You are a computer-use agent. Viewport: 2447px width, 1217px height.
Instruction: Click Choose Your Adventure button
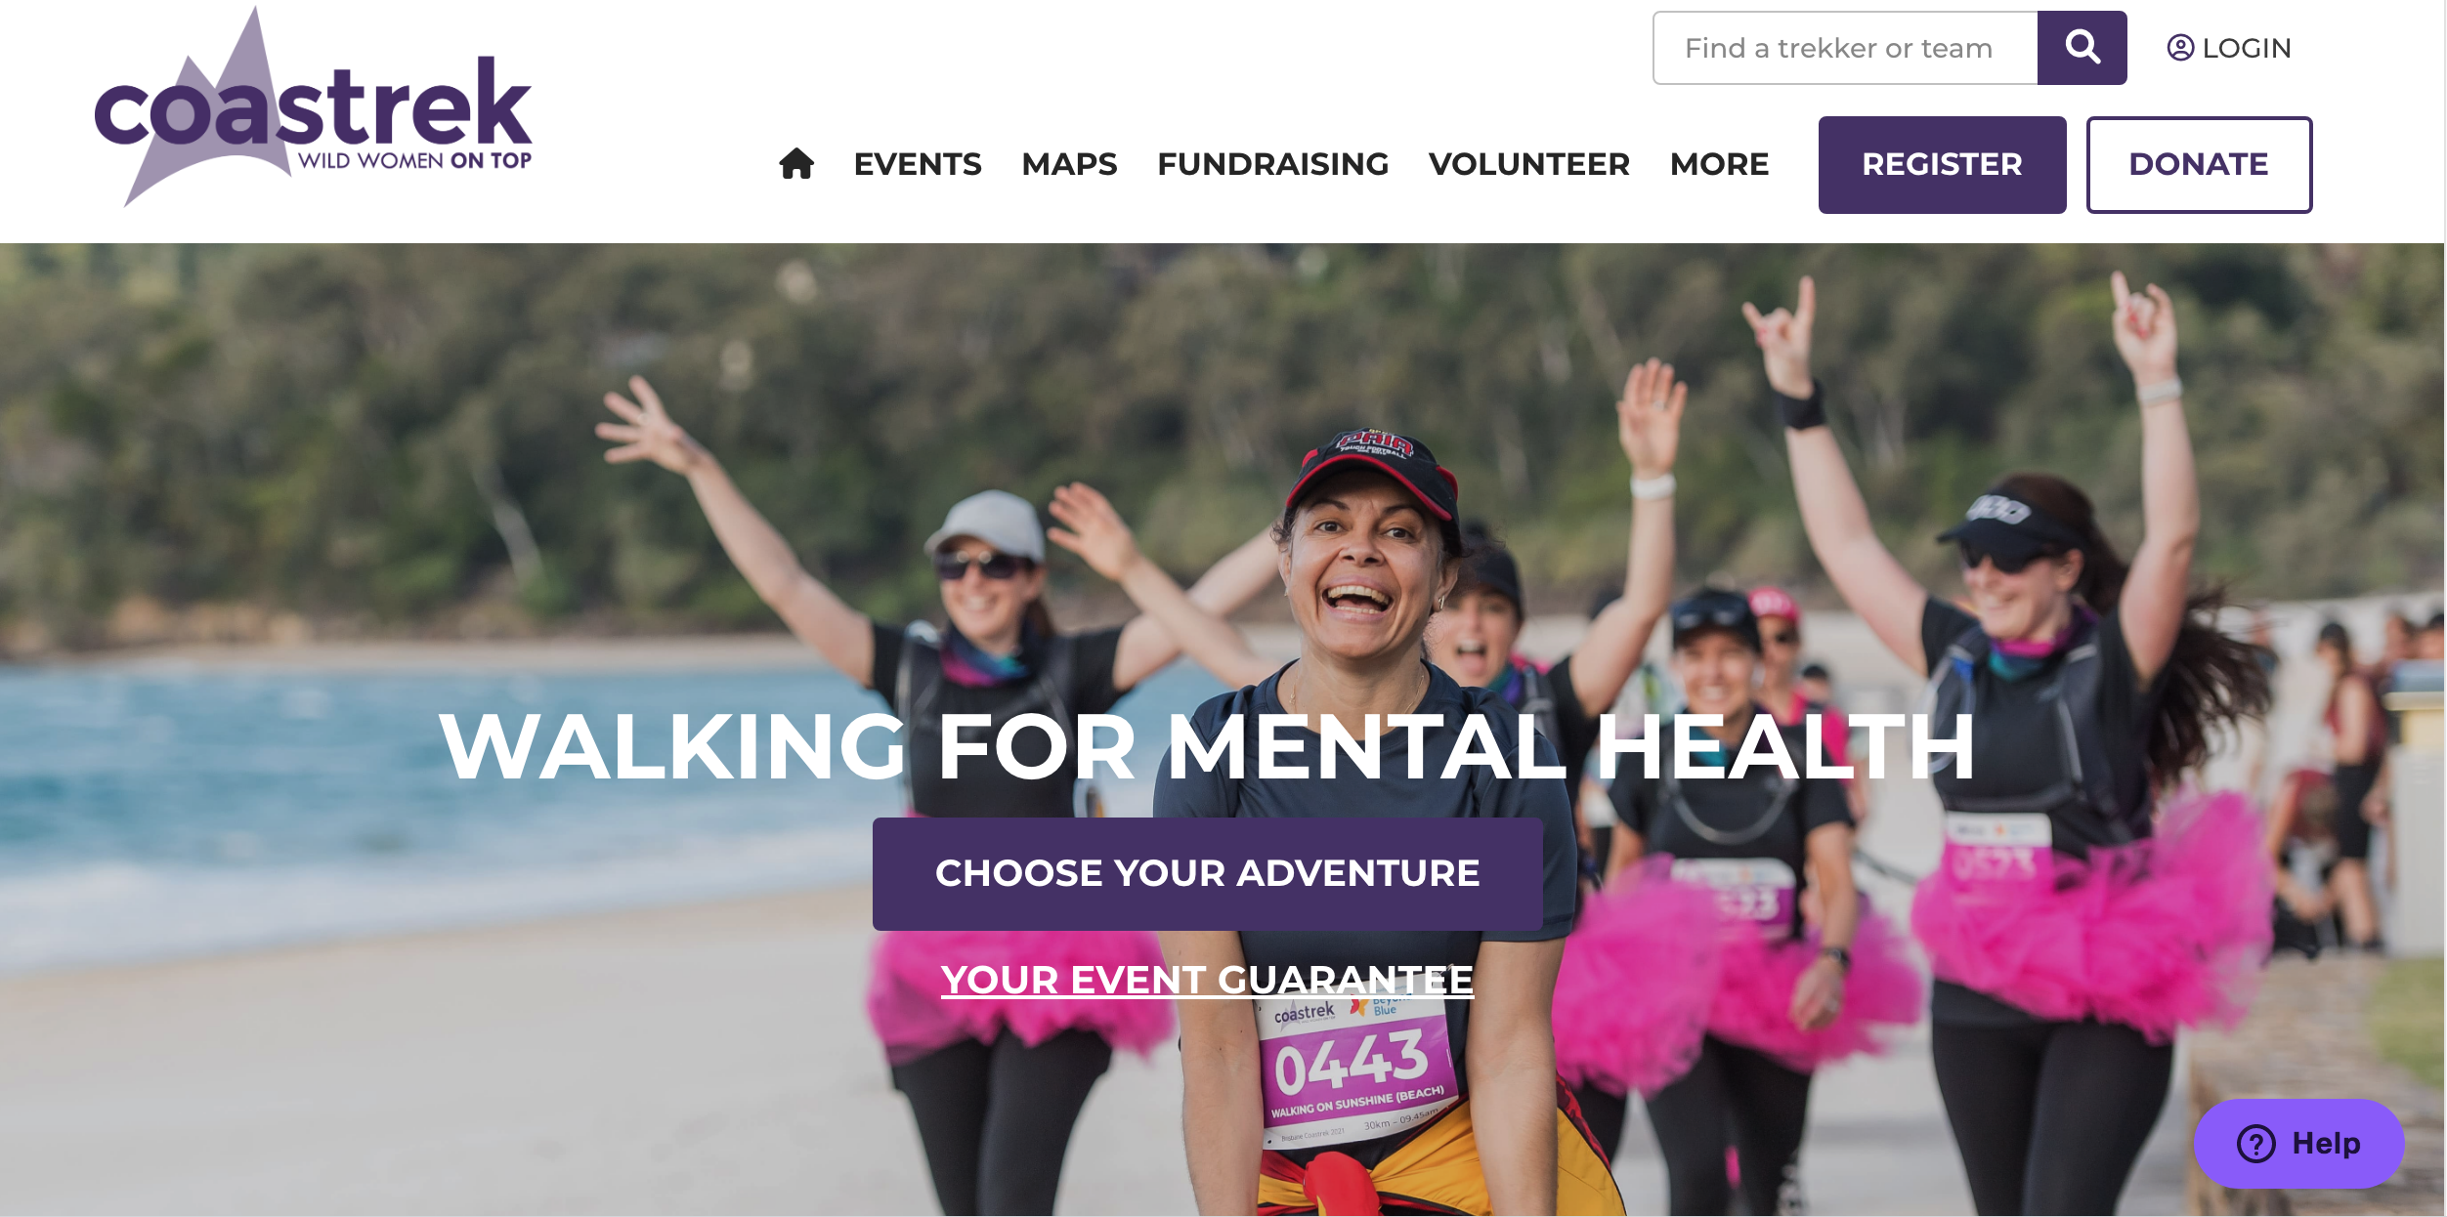pyautogui.click(x=1208, y=873)
